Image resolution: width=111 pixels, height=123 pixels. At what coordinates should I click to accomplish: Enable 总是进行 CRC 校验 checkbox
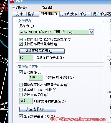pos(21,89)
